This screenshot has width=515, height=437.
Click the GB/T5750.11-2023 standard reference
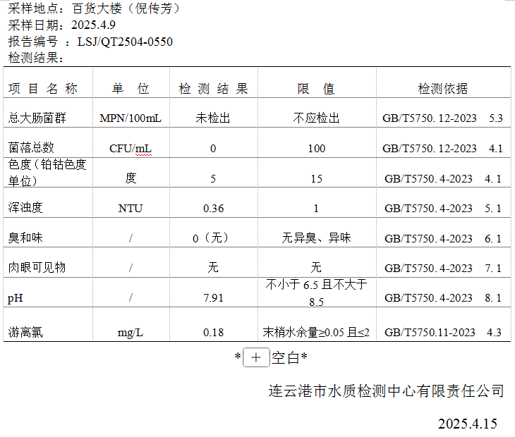point(430,332)
